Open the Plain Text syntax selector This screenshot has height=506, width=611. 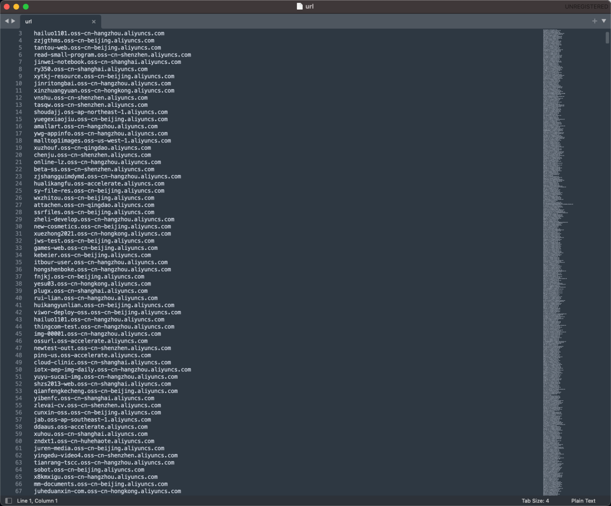pyautogui.click(x=583, y=500)
